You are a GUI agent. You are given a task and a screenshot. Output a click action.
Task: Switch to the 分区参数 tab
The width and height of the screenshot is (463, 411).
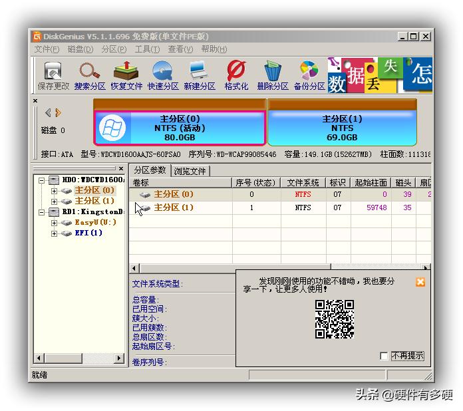click(x=150, y=170)
